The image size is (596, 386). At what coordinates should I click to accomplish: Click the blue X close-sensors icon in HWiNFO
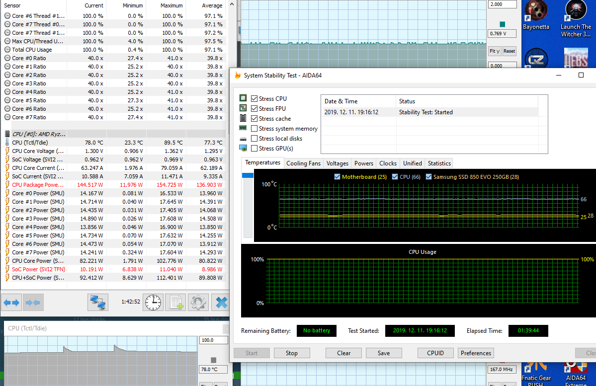(x=221, y=303)
